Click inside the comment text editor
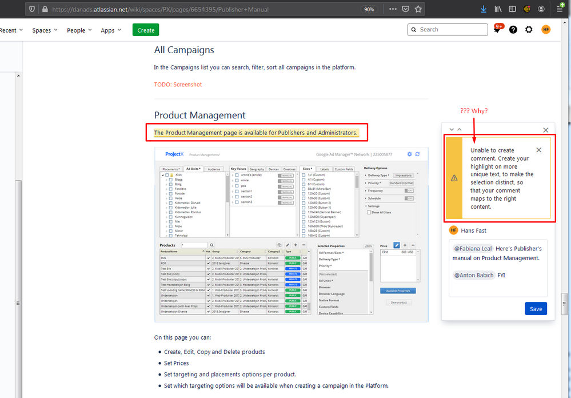The height and width of the screenshot is (398, 571). click(498, 268)
